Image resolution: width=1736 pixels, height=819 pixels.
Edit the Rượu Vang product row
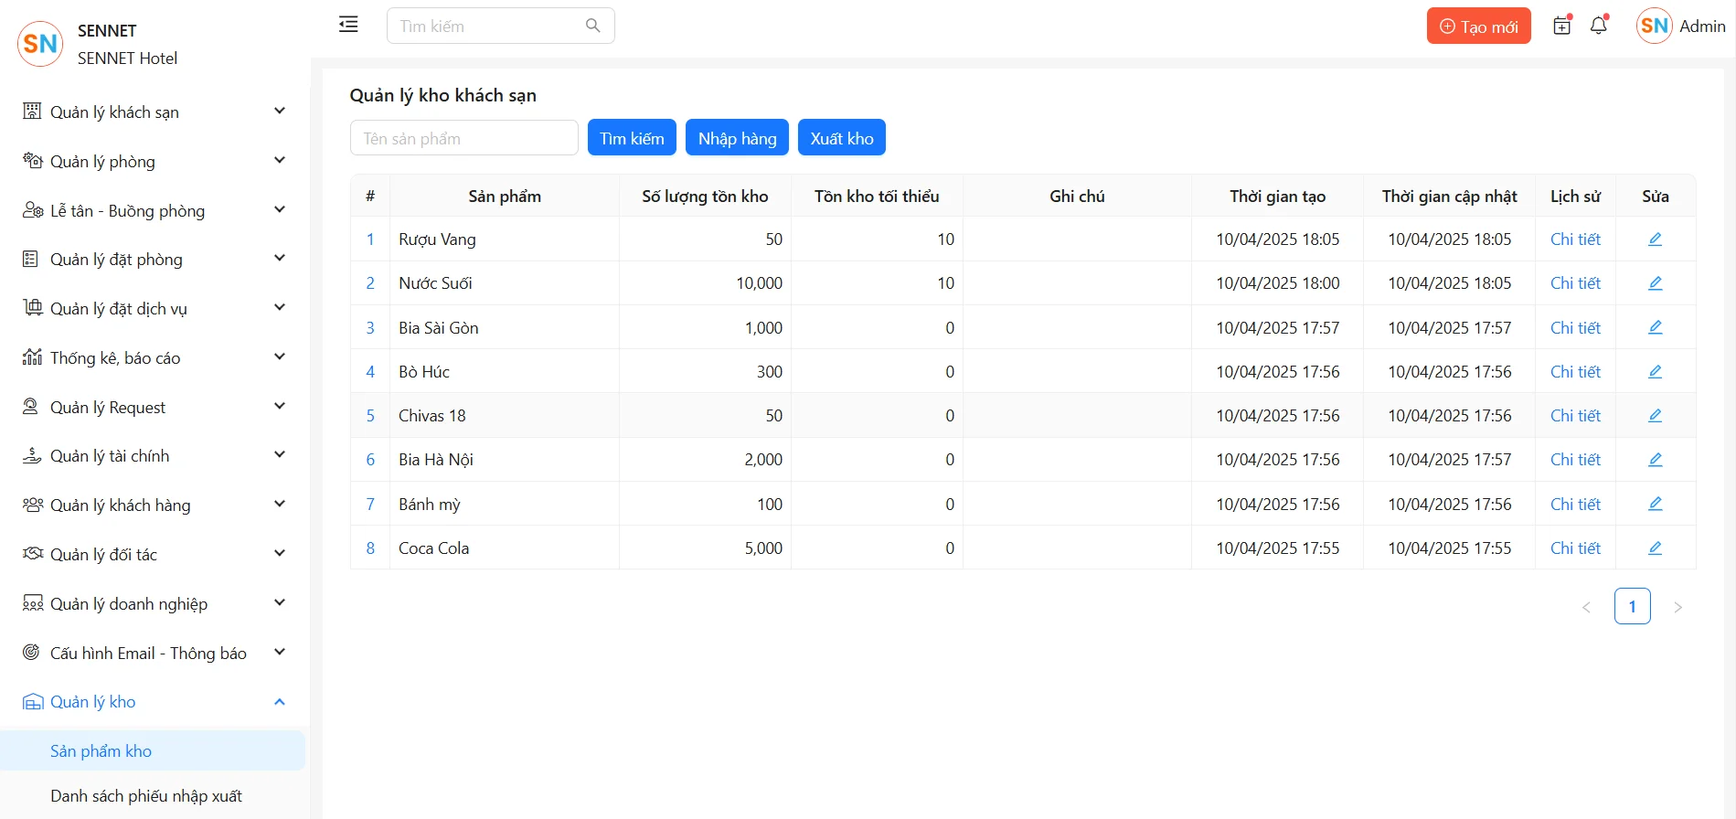click(x=1655, y=239)
